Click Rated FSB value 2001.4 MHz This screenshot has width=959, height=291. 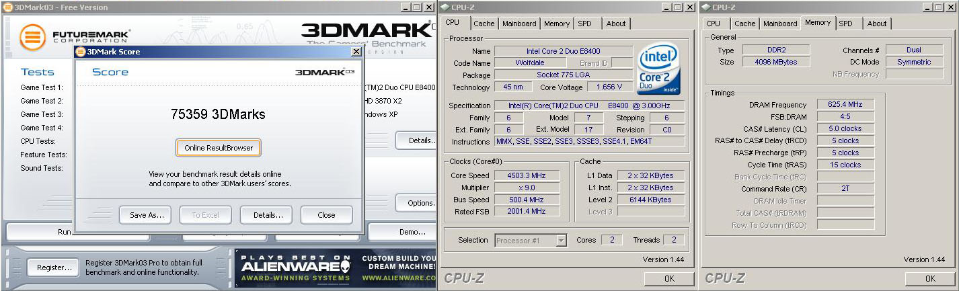527,212
